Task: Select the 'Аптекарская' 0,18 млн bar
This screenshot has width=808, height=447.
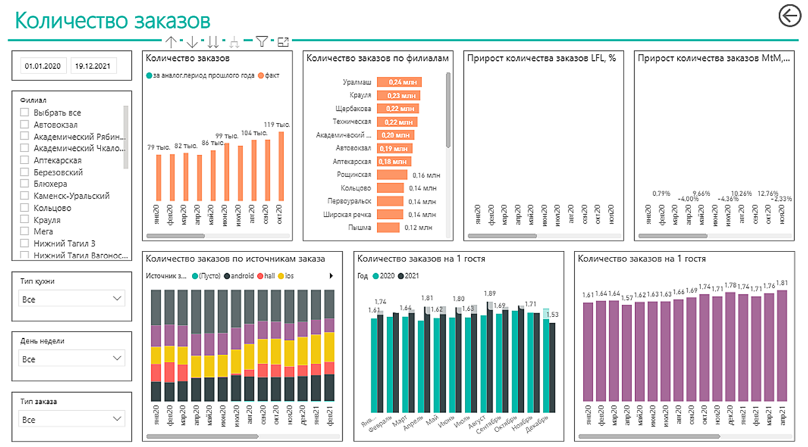Action: (x=394, y=162)
